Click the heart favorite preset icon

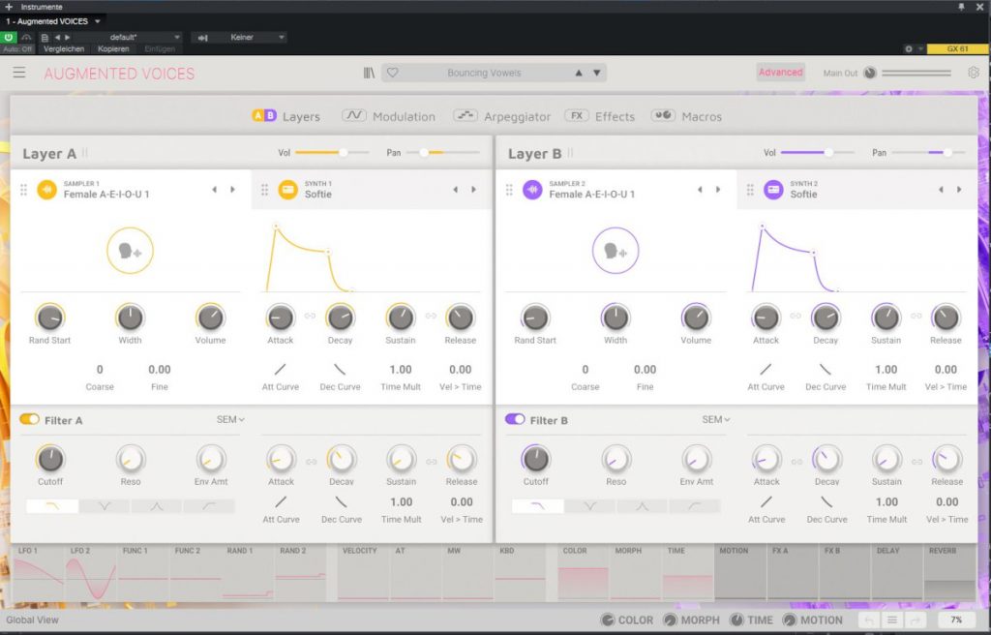coord(393,73)
